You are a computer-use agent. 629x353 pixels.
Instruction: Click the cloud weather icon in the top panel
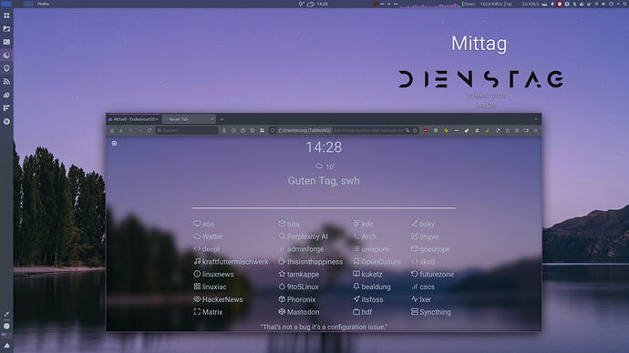tap(311, 4)
